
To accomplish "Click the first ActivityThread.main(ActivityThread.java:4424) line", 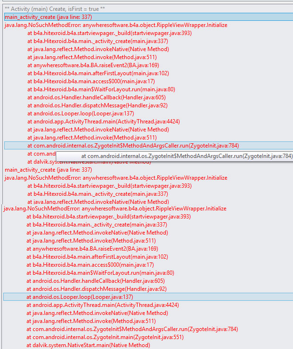I will (x=103, y=122).
